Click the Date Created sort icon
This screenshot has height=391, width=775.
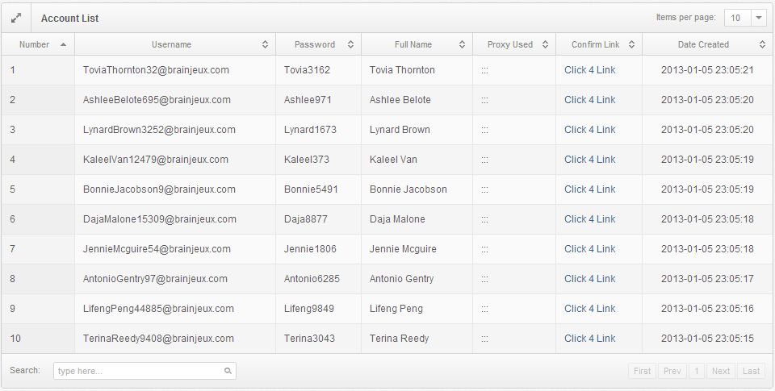(x=762, y=45)
